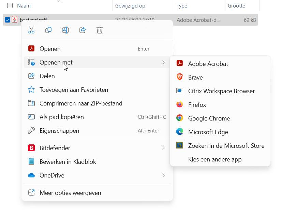Open with Citrix Workspace Browser
282x213 pixels.
(x=220, y=91)
